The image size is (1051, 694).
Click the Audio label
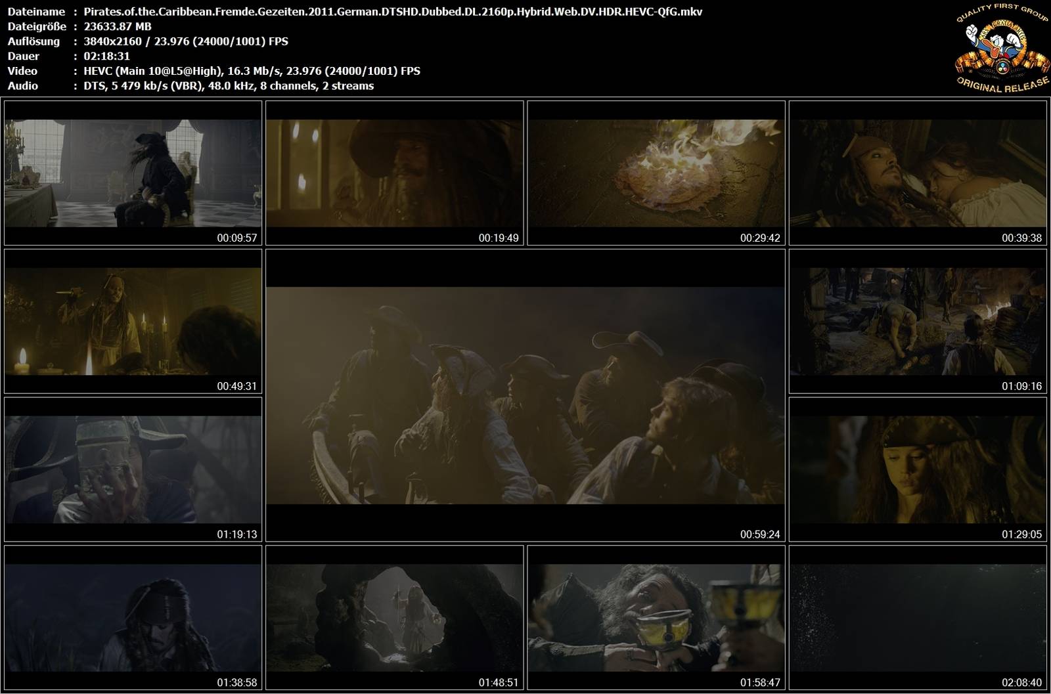pyautogui.click(x=23, y=86)
